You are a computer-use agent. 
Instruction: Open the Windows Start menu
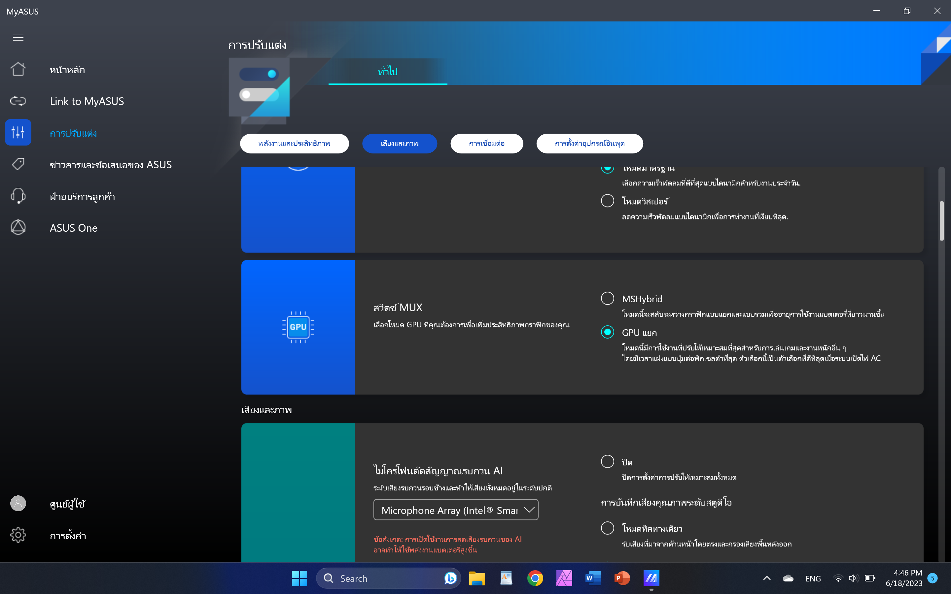(x=299, y=578)
